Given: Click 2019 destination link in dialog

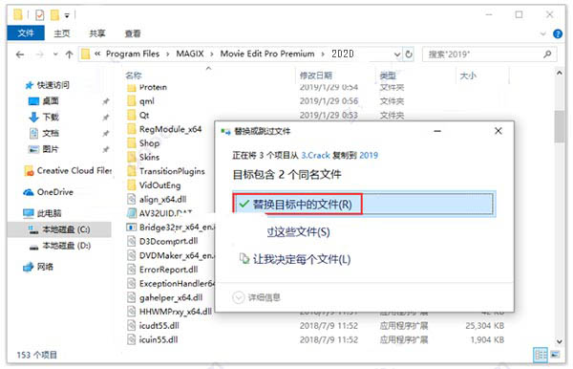Looking at the screenshot, I should [369, 156].
